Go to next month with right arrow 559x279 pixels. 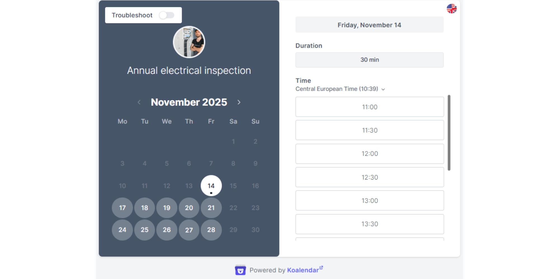[x=239, y=102]
